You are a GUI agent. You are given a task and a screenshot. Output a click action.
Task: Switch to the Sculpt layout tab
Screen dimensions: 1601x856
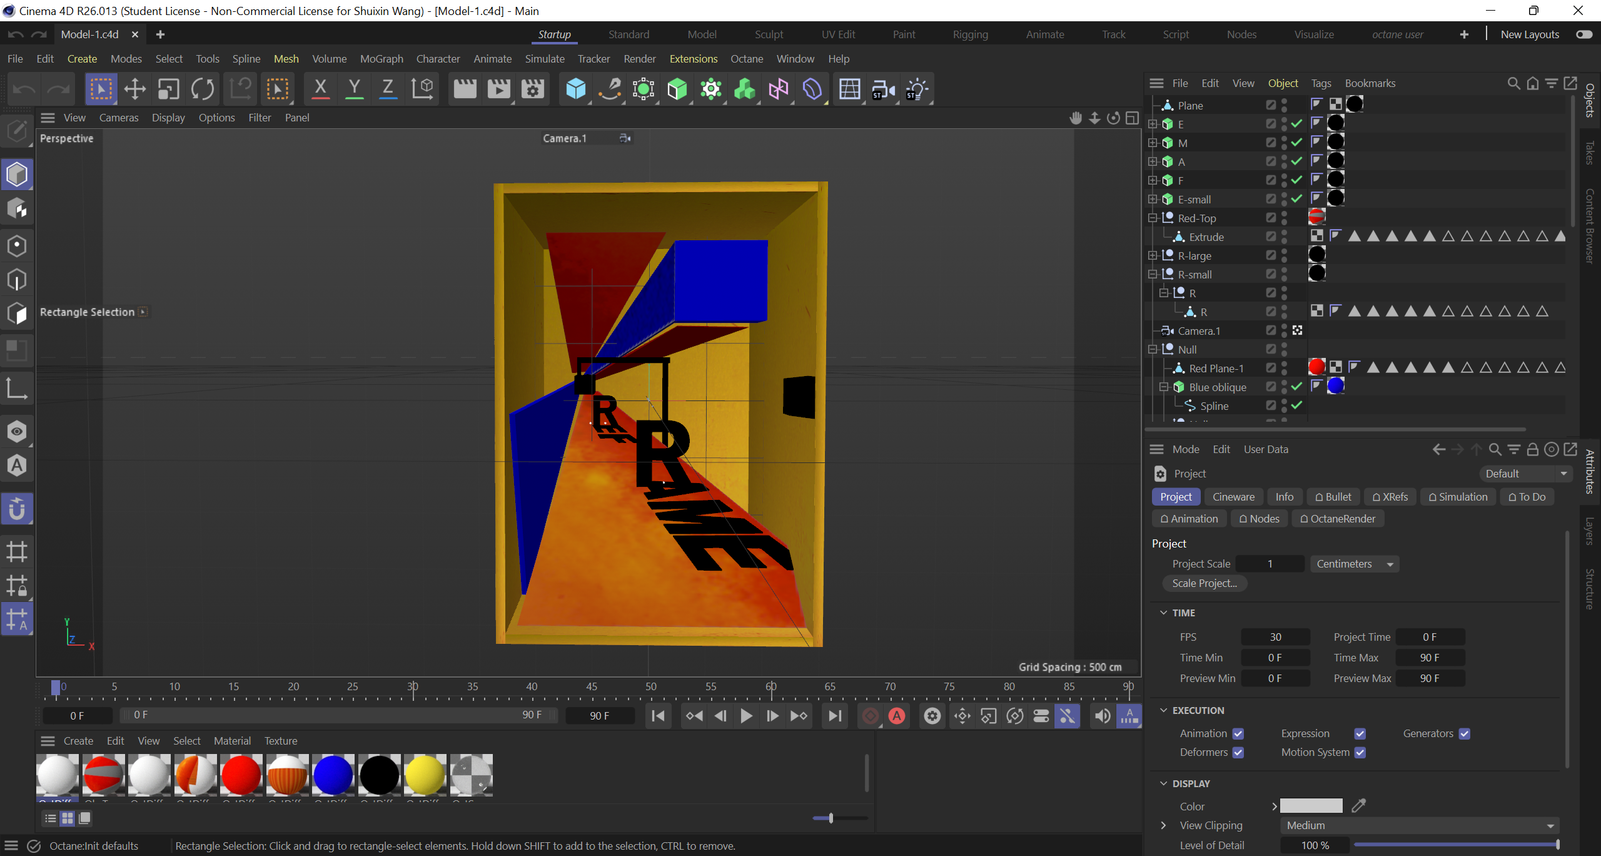tap(769, 34)
